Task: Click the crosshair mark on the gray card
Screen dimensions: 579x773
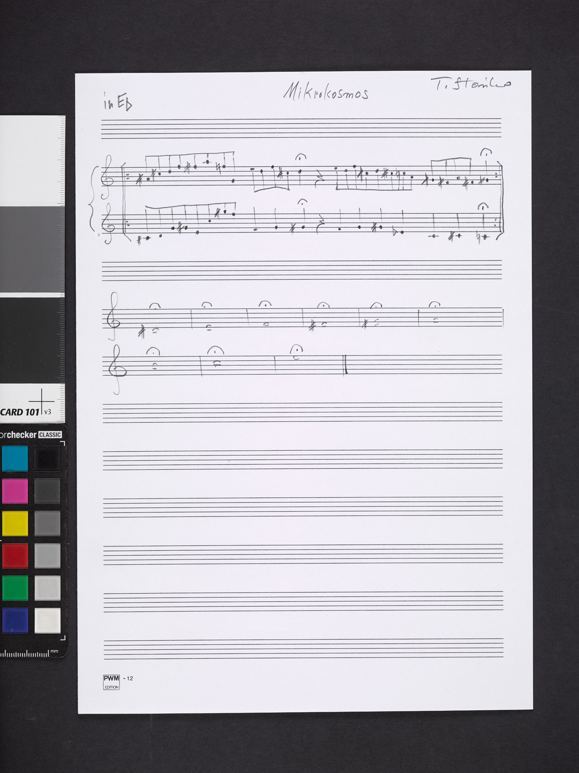Action: (x=42, y=401)
